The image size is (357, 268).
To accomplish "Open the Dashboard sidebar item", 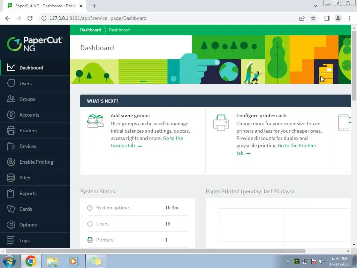I will click(x=35, y=68).
